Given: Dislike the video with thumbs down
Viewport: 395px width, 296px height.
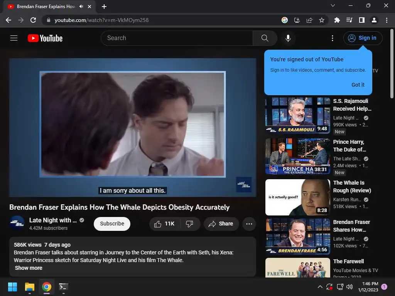Looking at the screenshot, I should 189,224.
